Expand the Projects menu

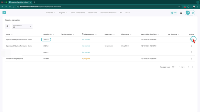coord(63,13)
